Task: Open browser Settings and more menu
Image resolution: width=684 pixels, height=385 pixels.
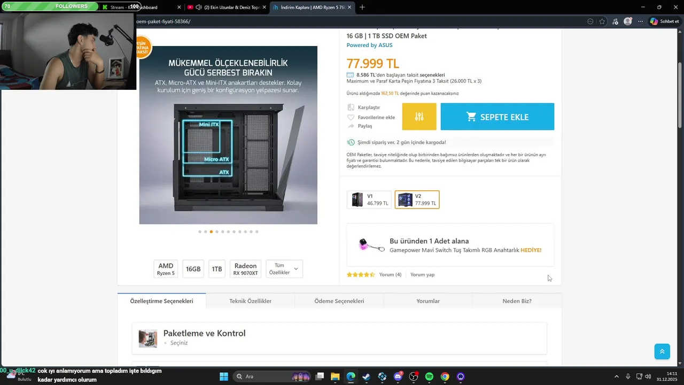Action: tap(640, 21)
